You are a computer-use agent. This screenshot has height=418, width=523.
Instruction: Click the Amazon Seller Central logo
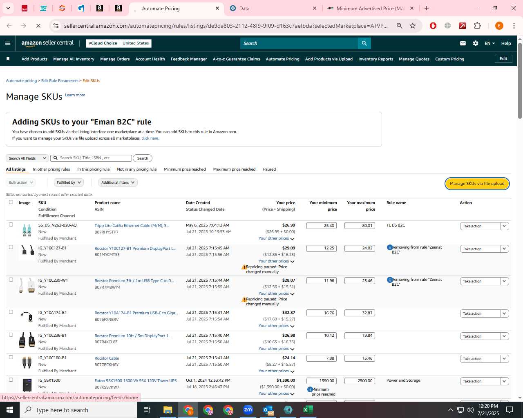pyautogui.click(x=47, y=43)
